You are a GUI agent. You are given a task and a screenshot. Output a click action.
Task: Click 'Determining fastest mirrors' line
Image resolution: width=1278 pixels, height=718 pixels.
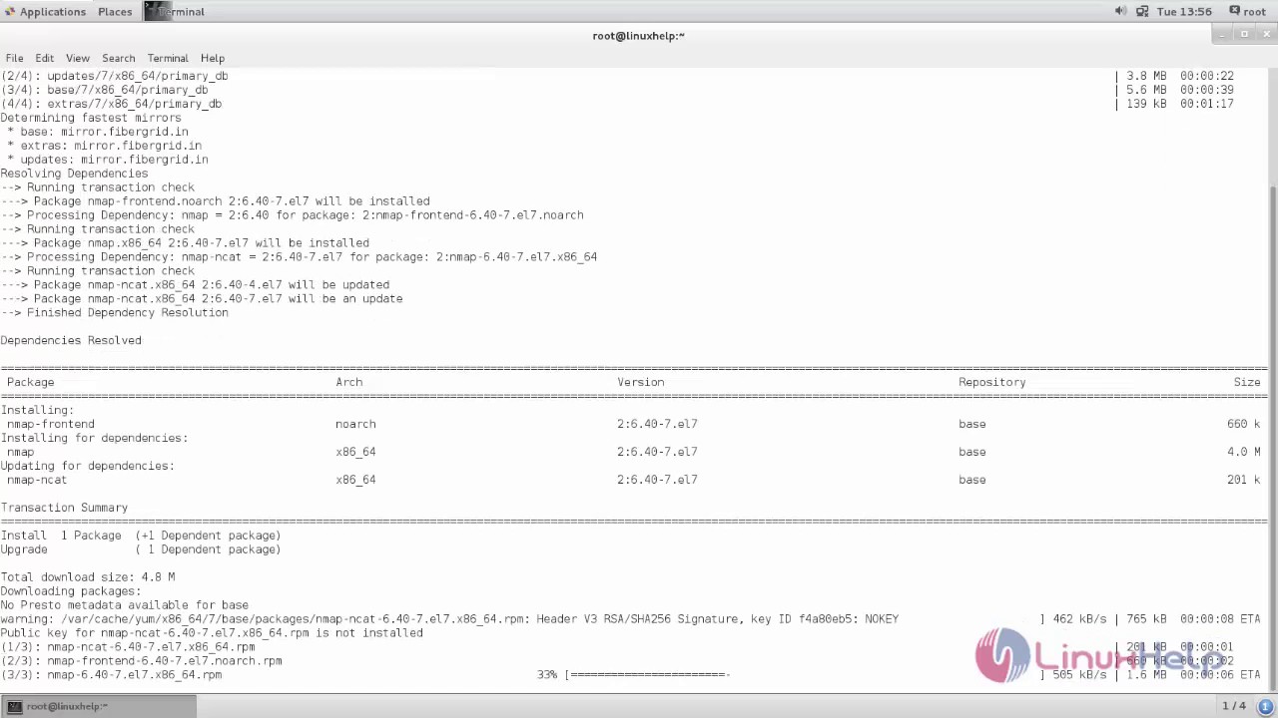[x=91, y=118]
